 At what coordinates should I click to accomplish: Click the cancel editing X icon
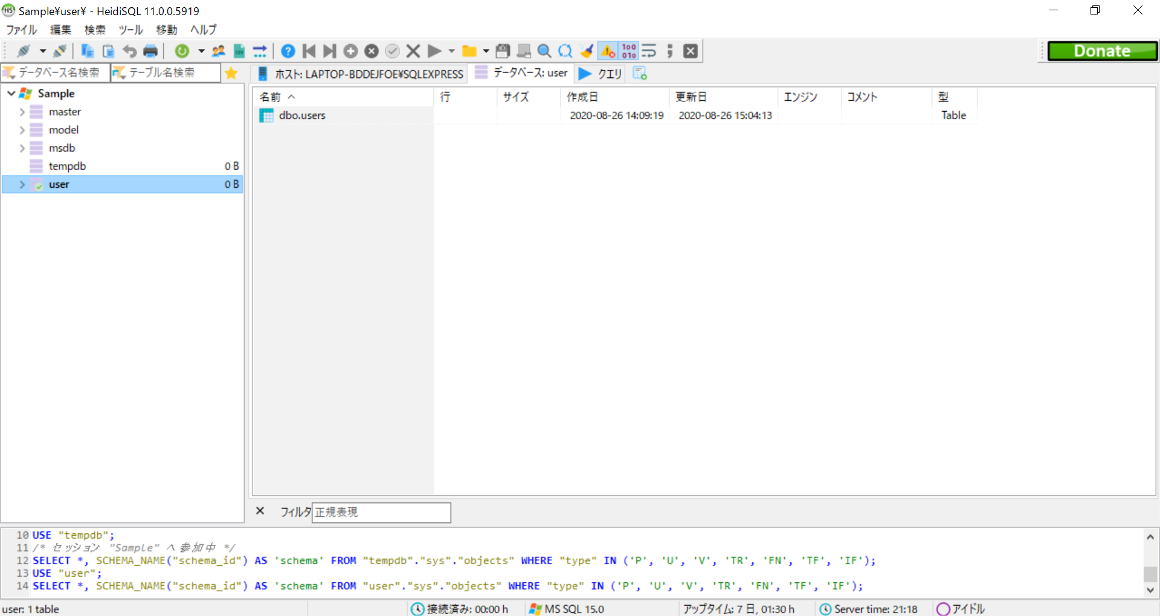tap(413, 51)
